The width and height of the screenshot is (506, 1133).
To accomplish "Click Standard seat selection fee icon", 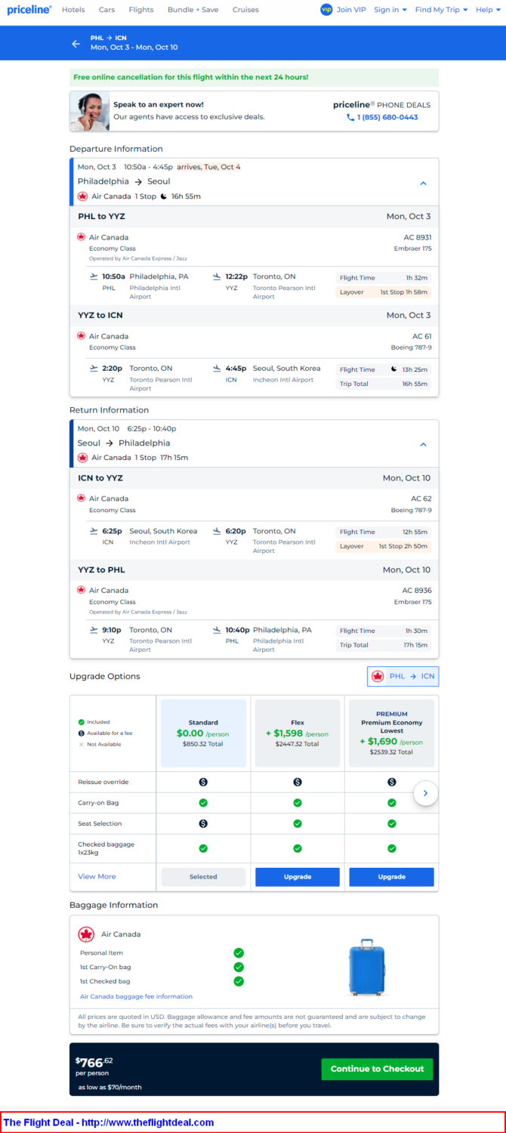I will (203, 823).
